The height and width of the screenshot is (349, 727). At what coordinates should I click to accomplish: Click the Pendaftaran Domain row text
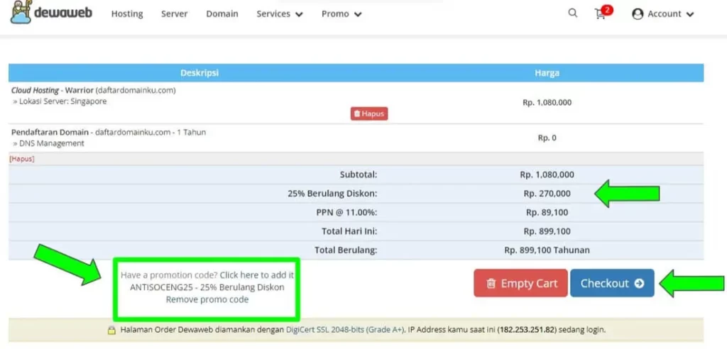coord(109,132)
